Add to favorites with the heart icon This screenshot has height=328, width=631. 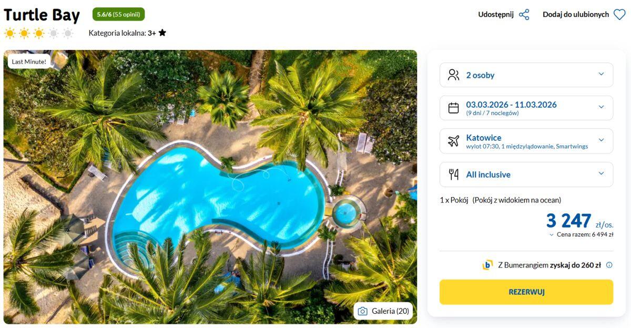[619, 15]
